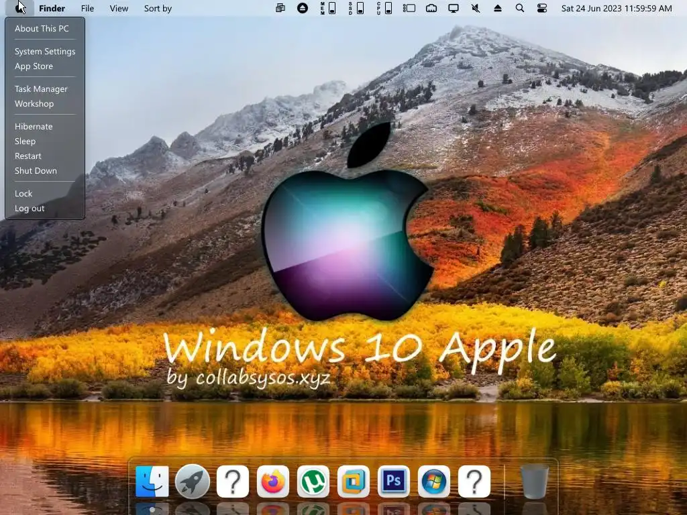Screen dimensions: 687x515
Task: Click the display monitor icon
Action: pos(454,8)
